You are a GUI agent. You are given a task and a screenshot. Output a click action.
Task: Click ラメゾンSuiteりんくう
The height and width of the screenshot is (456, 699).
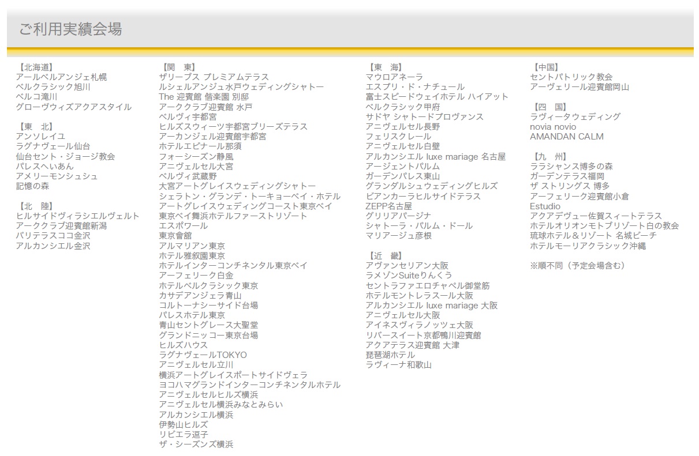(409, 275)
